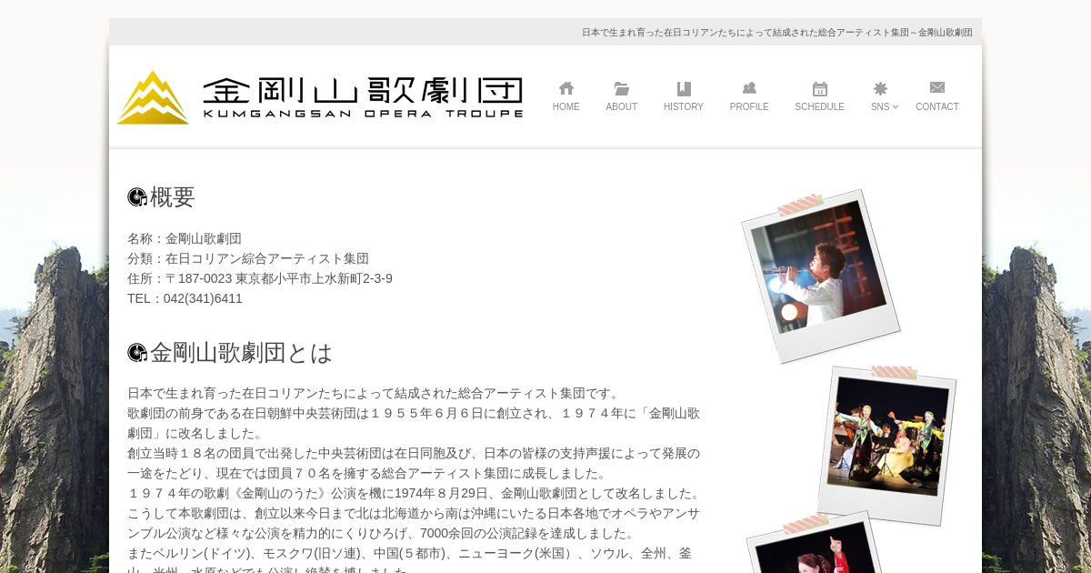Open the SCHEDULE menu label
This screenshot has width=1091, height=573.
820,107
